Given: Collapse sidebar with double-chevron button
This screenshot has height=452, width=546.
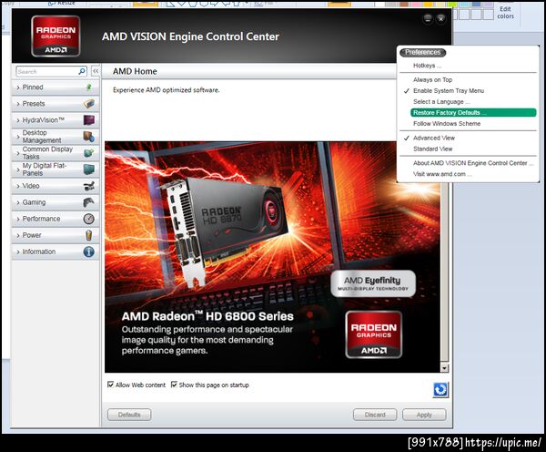Looking at the screenshot, I should [96, 71].
